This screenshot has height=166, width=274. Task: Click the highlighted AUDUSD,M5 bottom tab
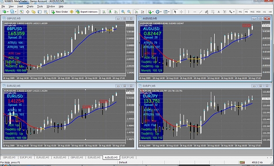[x=111, y=157]
